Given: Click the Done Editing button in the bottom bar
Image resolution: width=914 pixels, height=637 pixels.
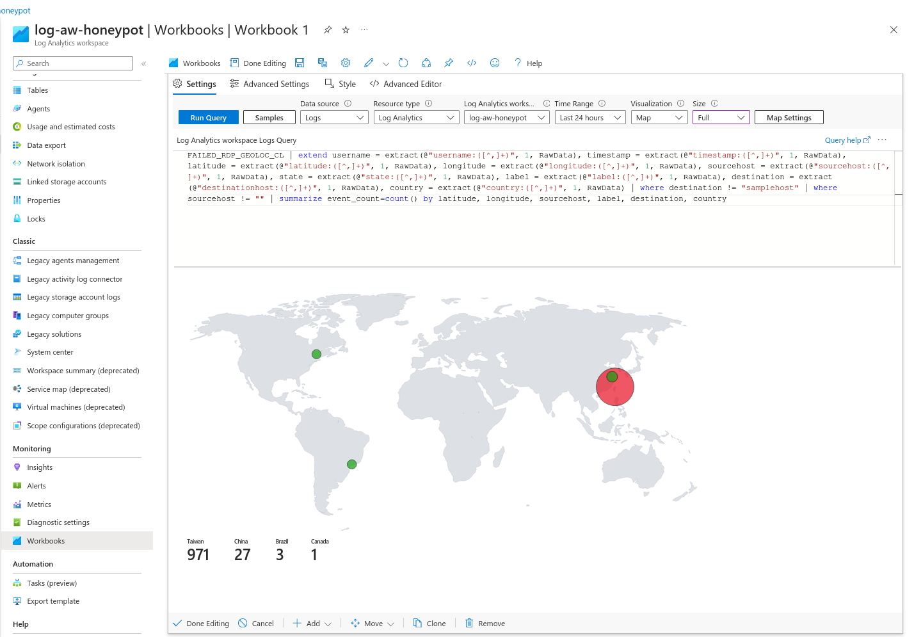Looking at the screenshot, I should click(x=201, y=624).
